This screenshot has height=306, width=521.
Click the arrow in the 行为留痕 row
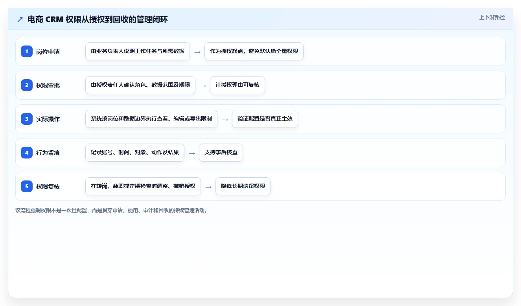point(192,153)
